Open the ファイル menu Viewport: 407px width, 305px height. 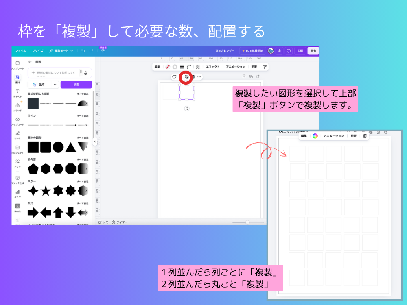20,51
